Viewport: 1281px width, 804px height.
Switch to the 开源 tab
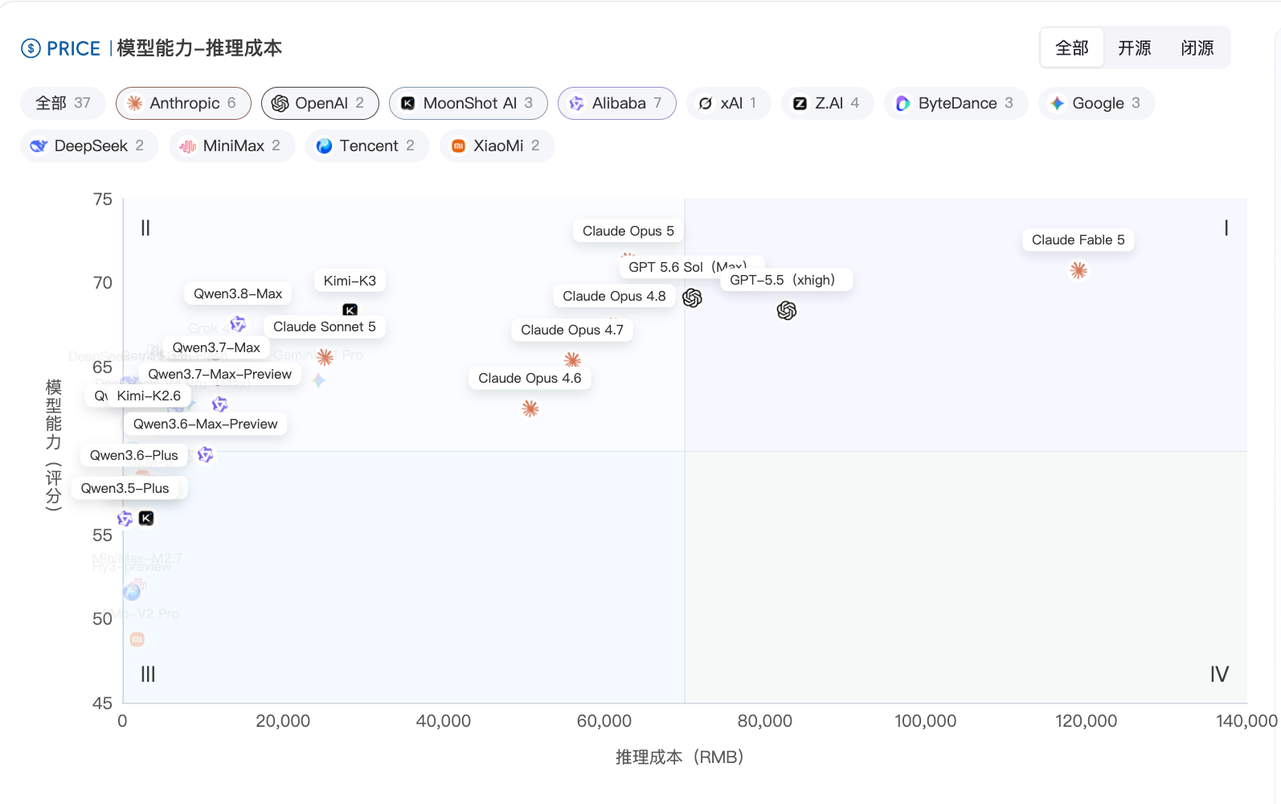pos(1135,48)
